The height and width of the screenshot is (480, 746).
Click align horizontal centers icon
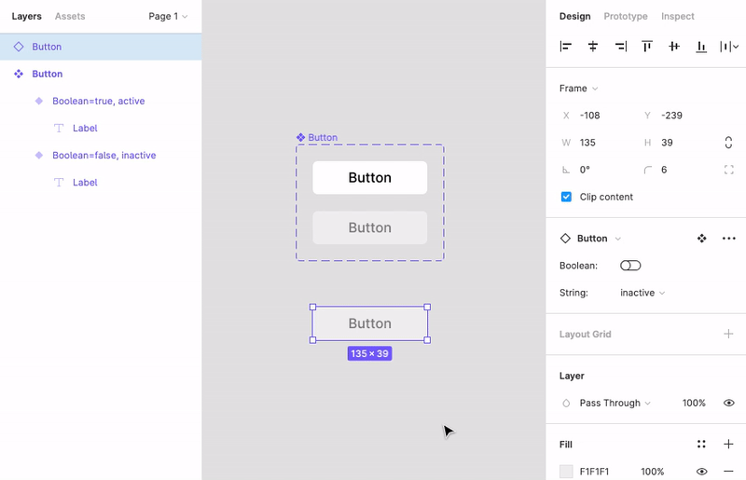[x=592, y=47]
